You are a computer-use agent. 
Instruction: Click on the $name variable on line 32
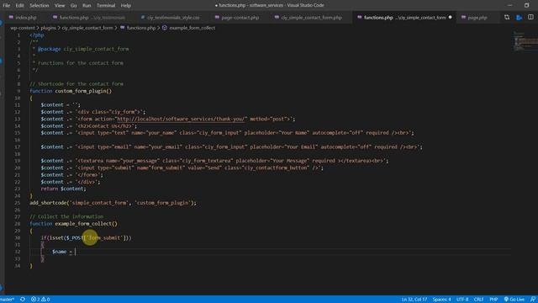point(59,252)
